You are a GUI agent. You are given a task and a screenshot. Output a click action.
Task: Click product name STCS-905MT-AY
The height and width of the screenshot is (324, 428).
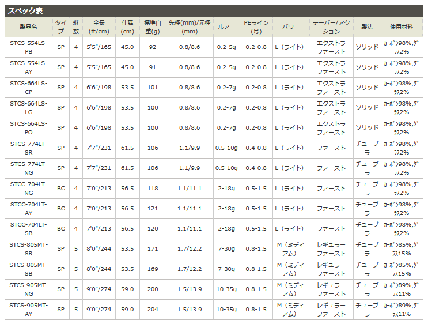(28, 310)
